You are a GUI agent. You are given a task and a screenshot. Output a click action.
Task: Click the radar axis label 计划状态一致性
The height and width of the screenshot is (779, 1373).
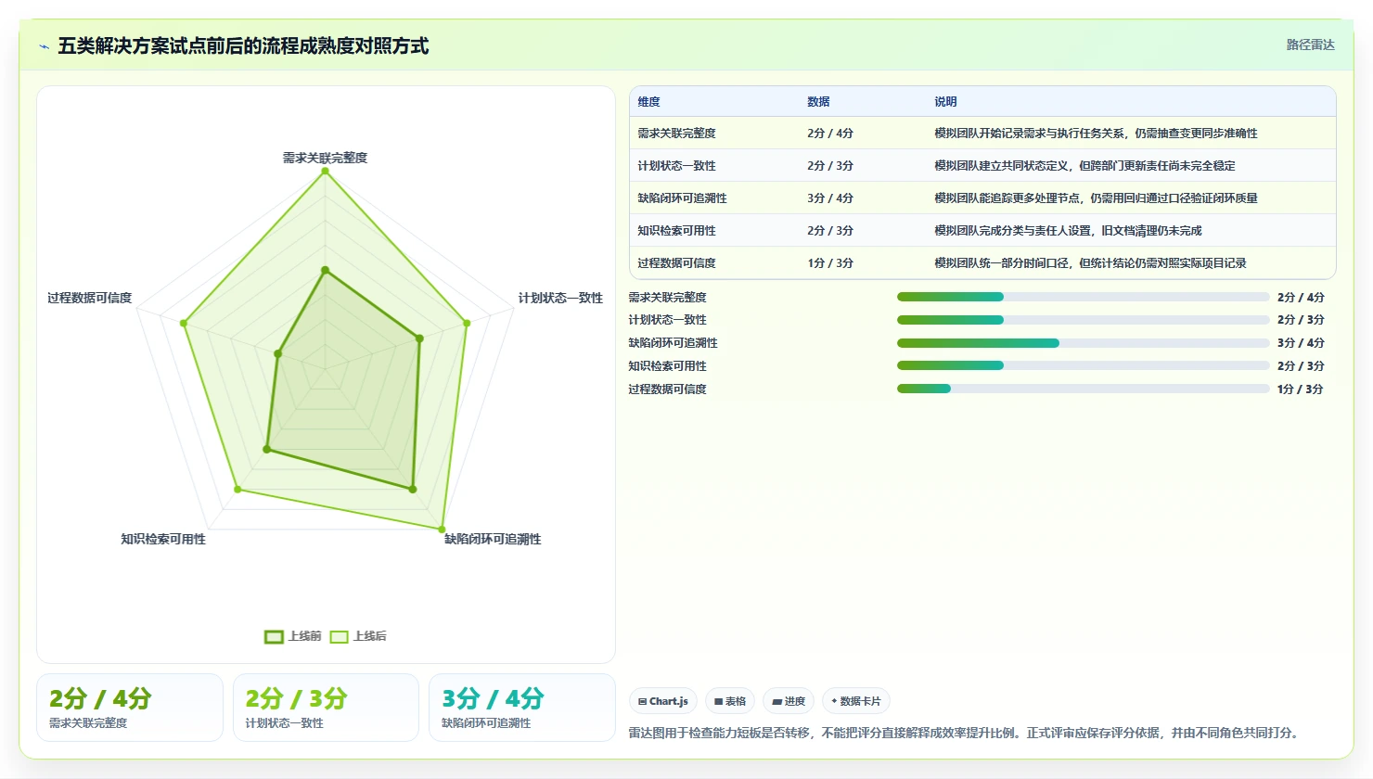click(560, 298)
